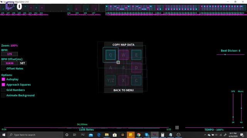Open Task View on the taskbar

(x=74, y=135)
